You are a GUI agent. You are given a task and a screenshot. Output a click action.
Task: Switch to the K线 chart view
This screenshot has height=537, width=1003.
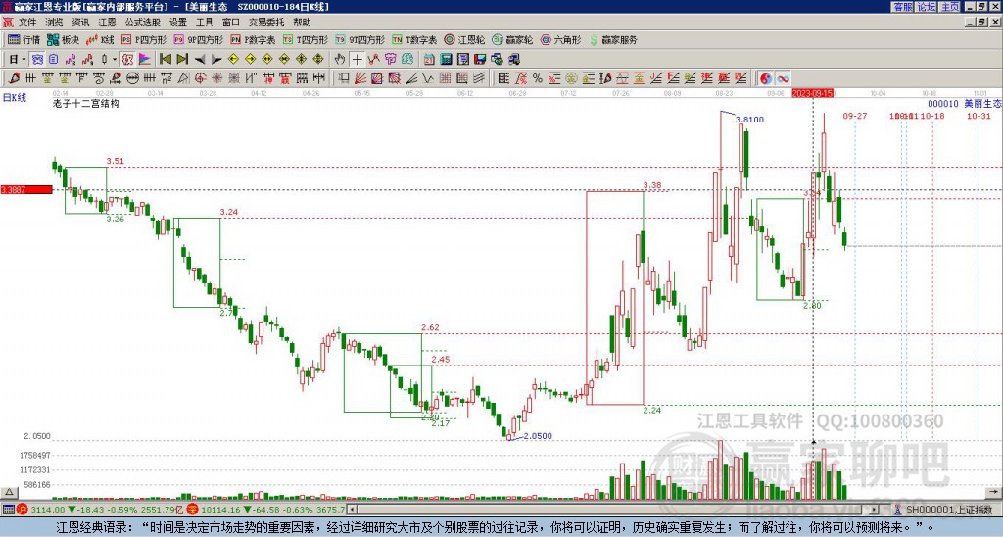[x=101, y=39]
